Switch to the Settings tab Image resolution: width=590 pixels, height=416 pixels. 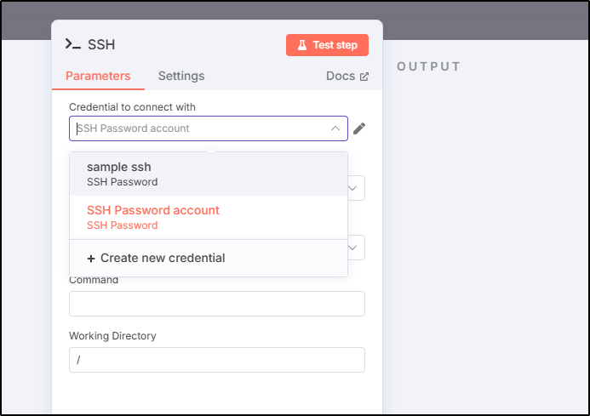(x=181, y=76)
